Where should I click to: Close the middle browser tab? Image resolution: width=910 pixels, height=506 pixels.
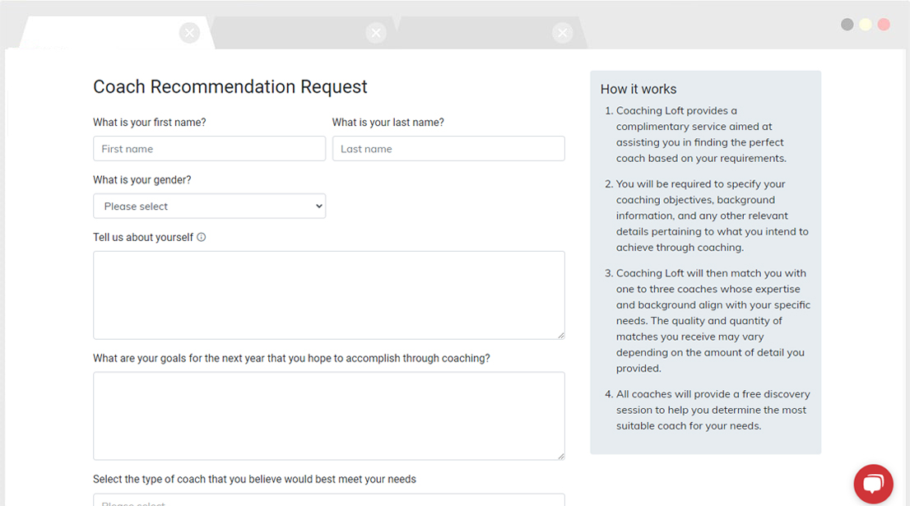(376, 33)
